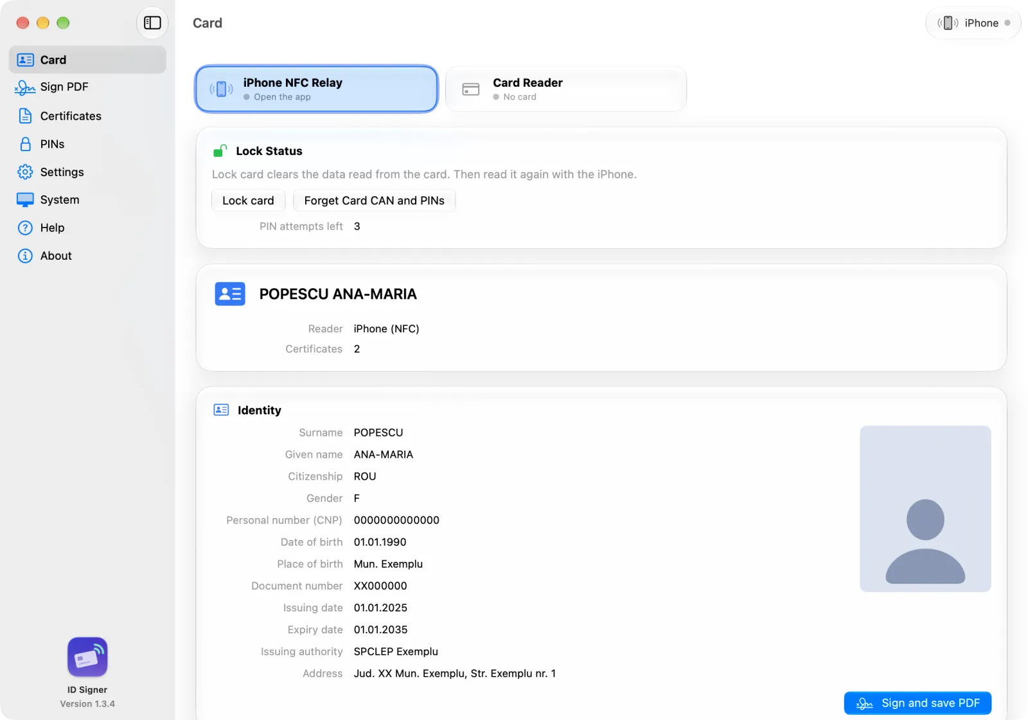Open the Settings sidebar item

pyautogui.click(x=87, y=172)
